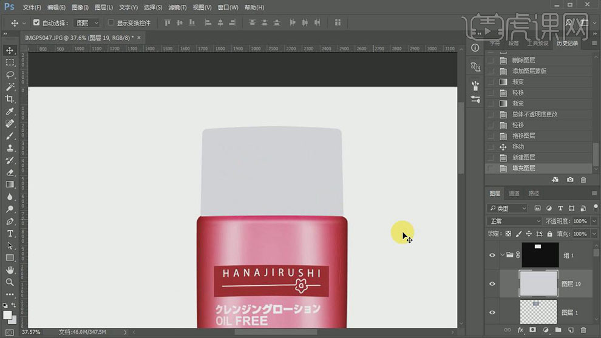Select the 填充图层 history state
Image resolution: width=601 pixels, height=338 pixels.
[x=540, y=168]
